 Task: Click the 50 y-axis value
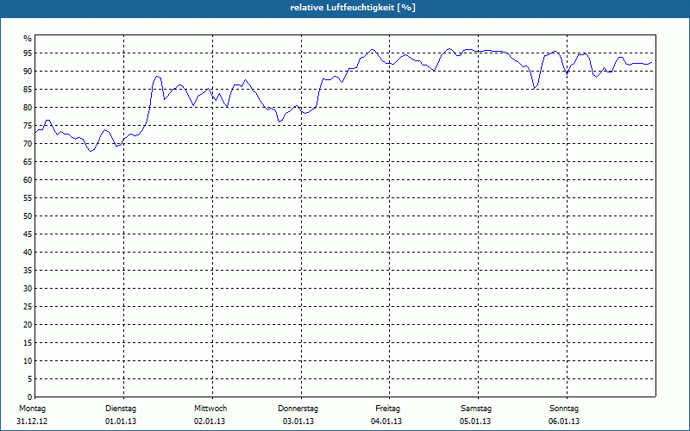28,216
